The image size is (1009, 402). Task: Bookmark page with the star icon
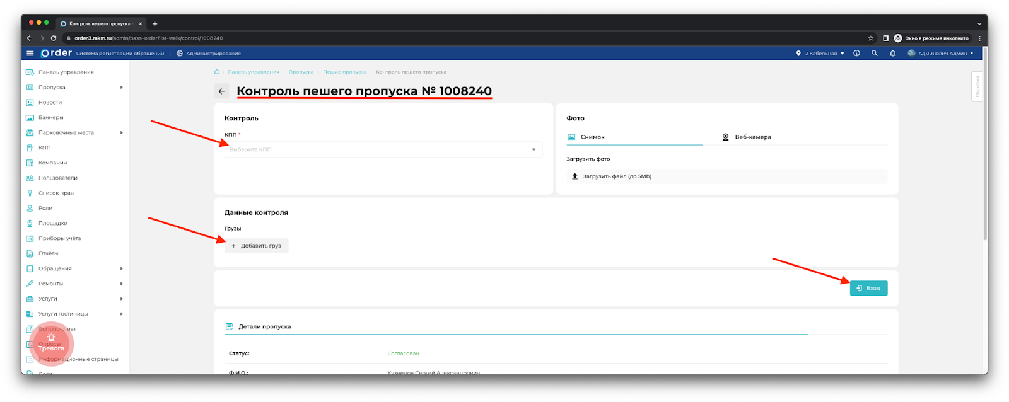point(870,38)
